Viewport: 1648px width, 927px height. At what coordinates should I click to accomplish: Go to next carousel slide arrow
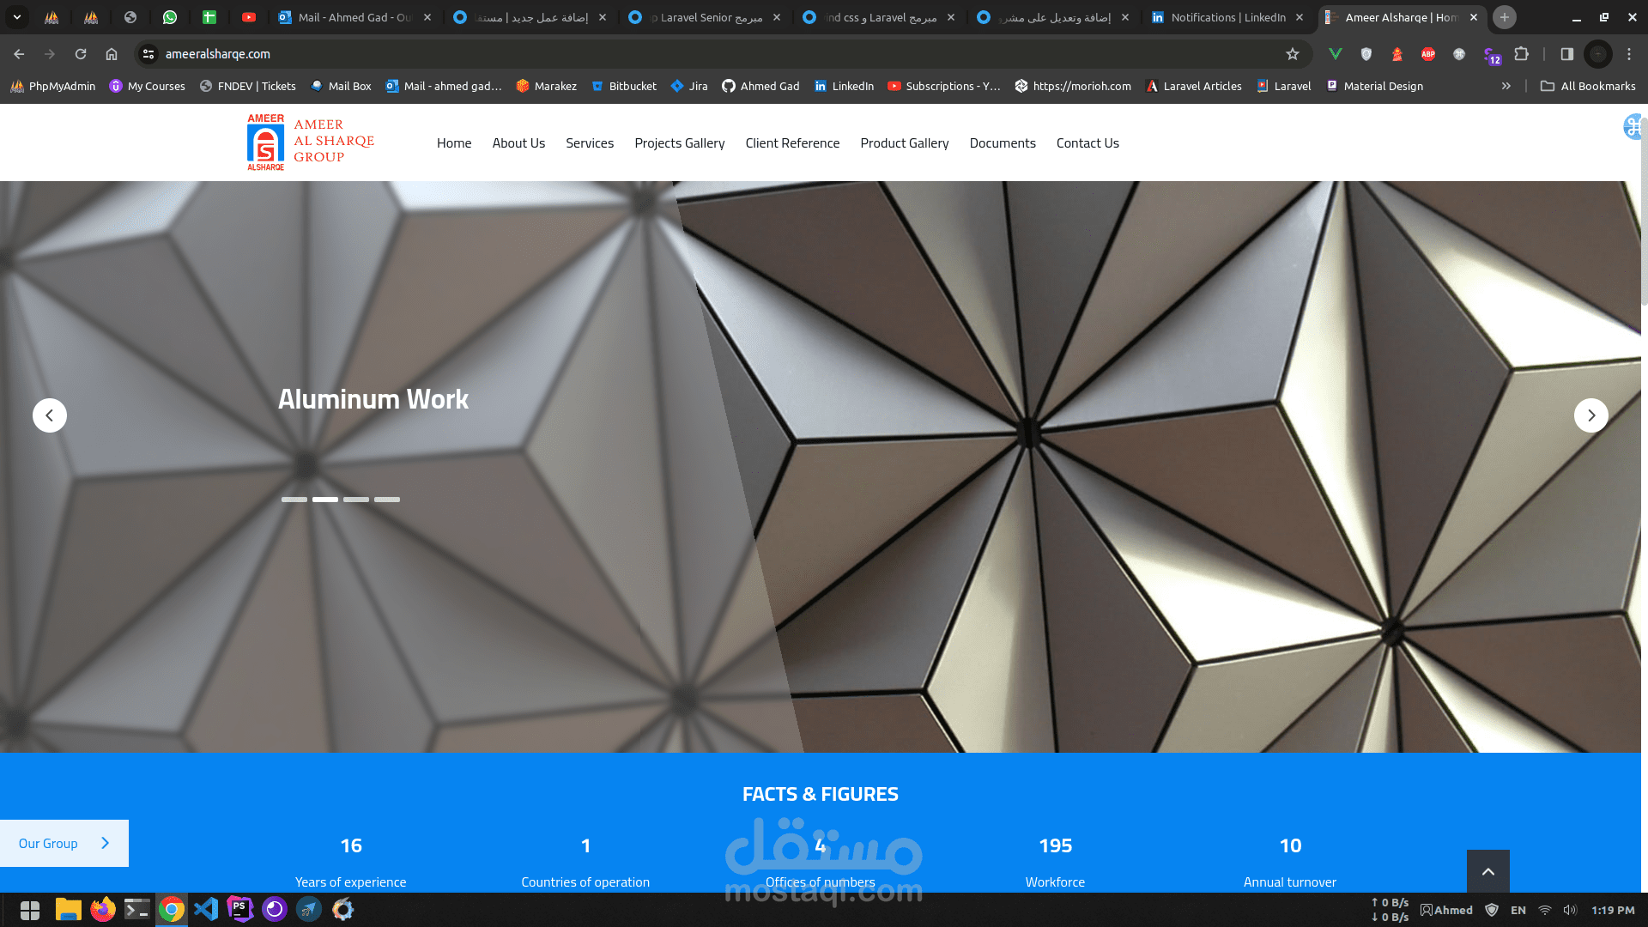1590,415
